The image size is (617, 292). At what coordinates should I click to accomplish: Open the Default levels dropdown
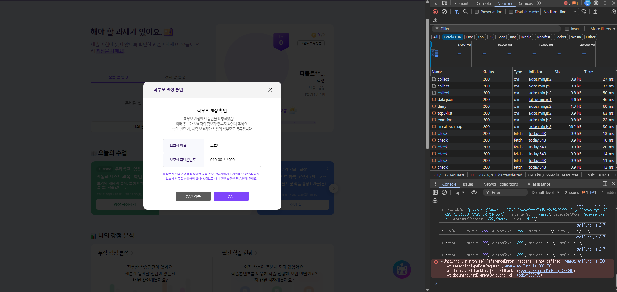[545, 192]
